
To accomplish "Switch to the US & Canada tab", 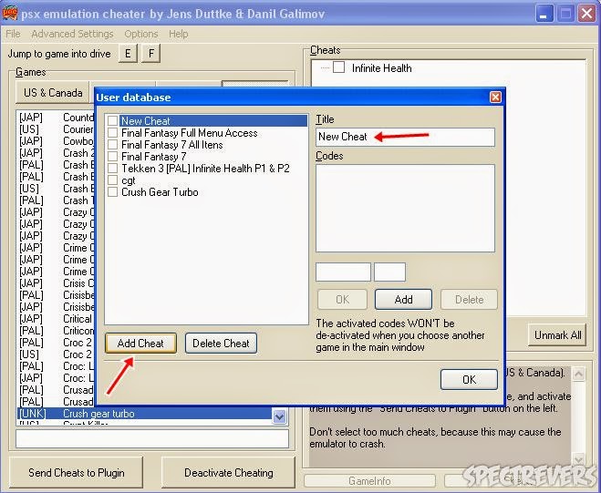I will (x=53, y=93).
